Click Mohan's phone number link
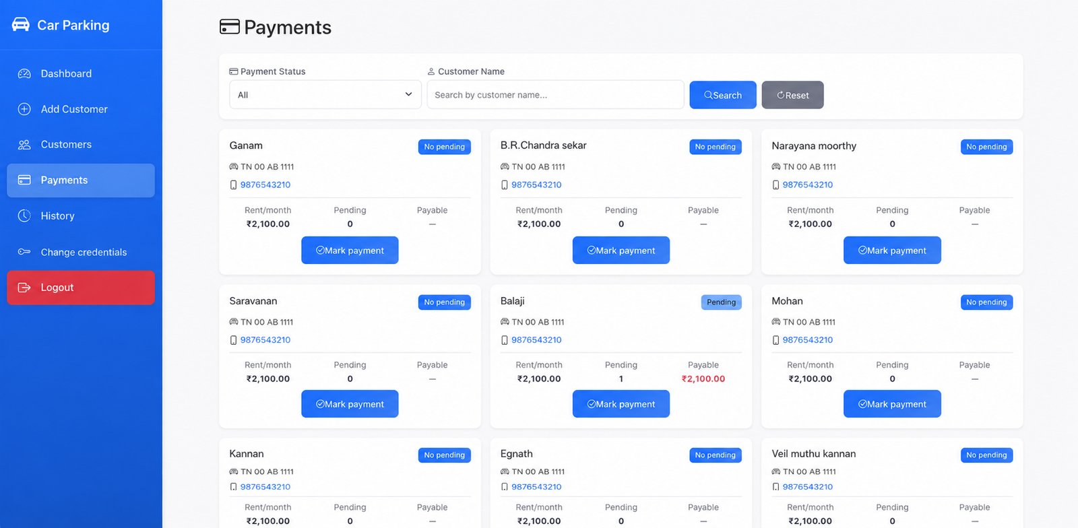 pos(808,340)
